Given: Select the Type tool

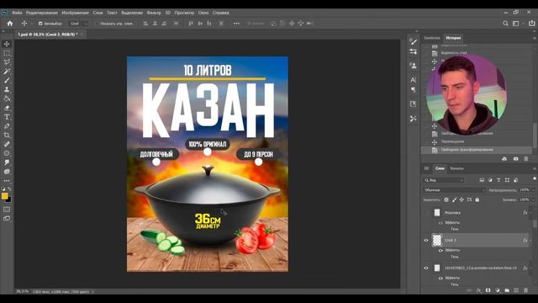Looking at the screenshot, I should (x=7, y=117).
